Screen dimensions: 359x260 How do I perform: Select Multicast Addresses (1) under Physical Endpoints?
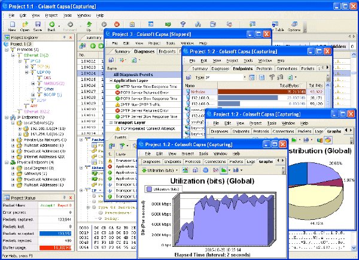click(x=44, y=185)
